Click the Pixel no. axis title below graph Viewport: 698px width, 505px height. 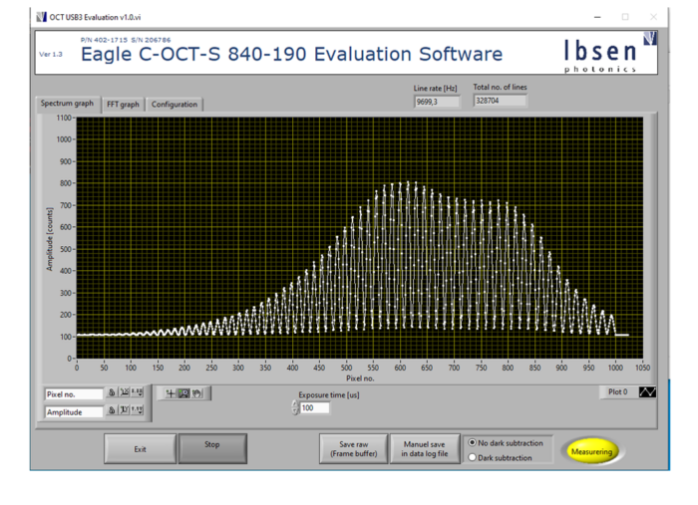(x=360, y=379)
